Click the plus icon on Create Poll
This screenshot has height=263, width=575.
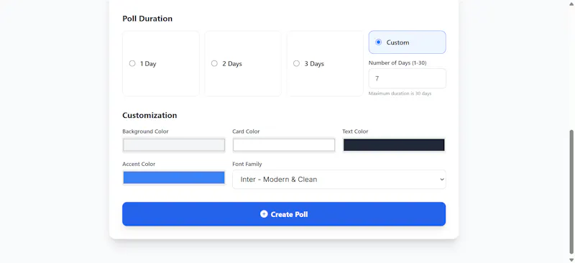point(264,214)
